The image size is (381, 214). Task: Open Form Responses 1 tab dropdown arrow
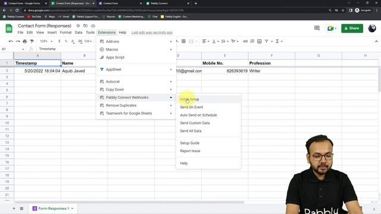click(72, 209)
